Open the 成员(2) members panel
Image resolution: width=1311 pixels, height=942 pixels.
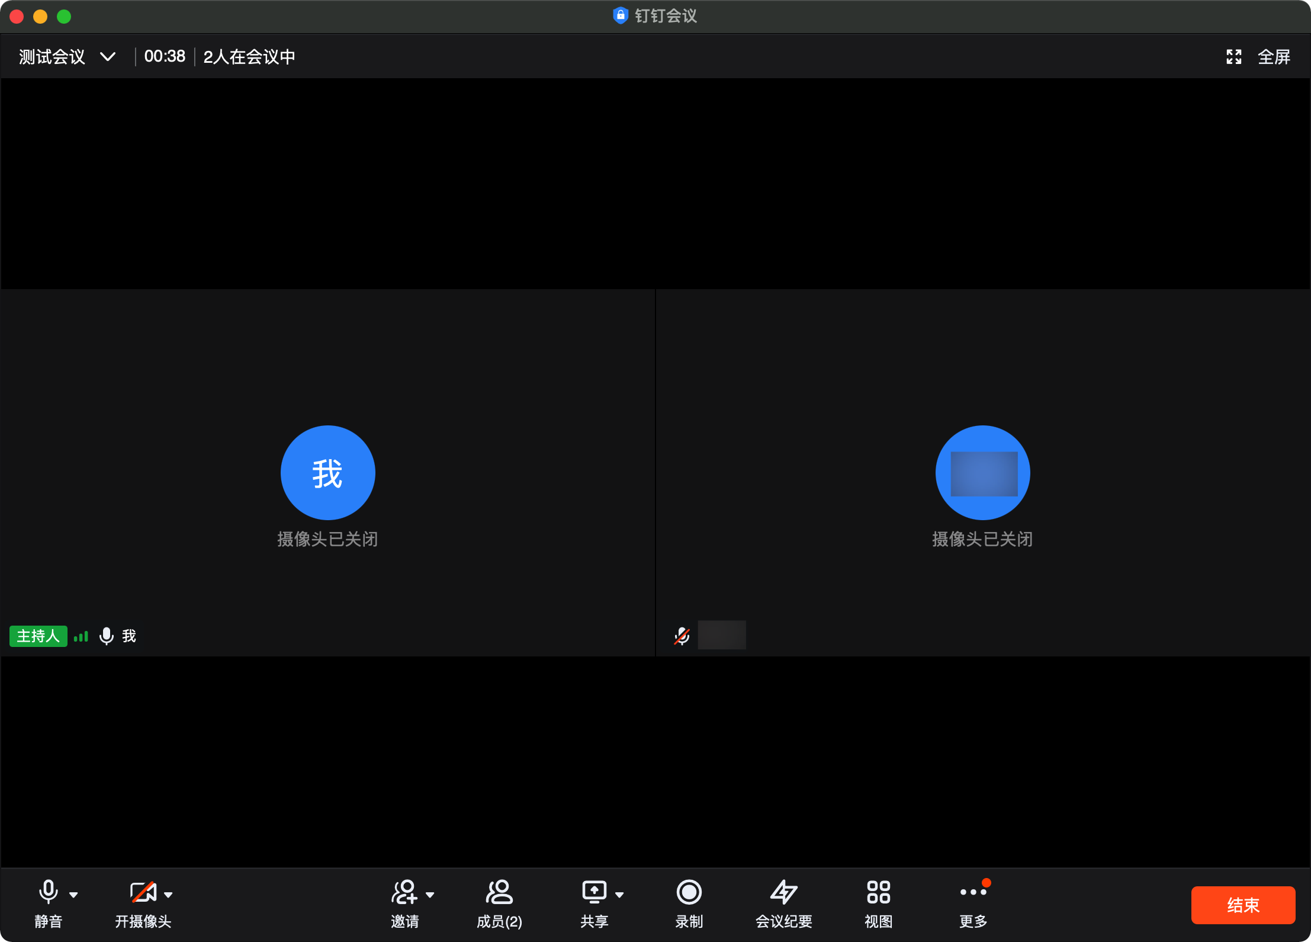499,892
